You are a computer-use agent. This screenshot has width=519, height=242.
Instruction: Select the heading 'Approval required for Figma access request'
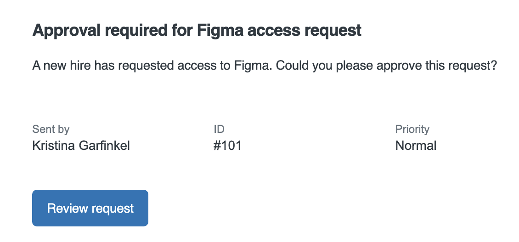click(x=197, y=31)
